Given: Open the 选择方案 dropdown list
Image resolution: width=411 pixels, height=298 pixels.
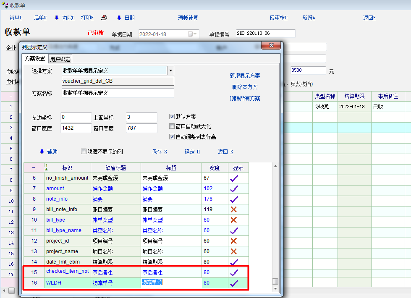Looking at the screenshot, I should [170, 71].
